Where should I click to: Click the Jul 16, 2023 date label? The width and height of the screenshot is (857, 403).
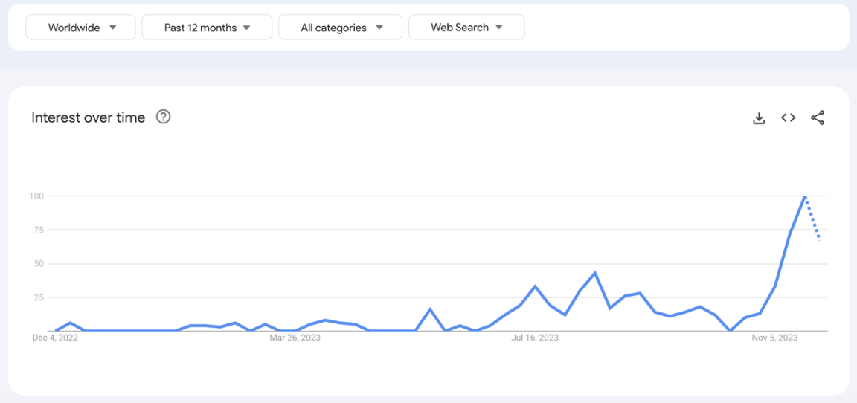click(x=535, y=338)
